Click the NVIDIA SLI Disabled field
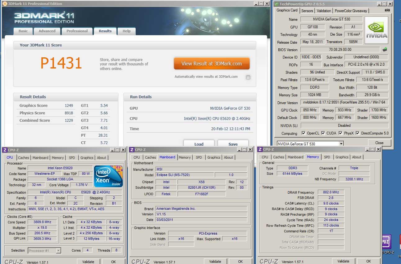 click(345, 125)
